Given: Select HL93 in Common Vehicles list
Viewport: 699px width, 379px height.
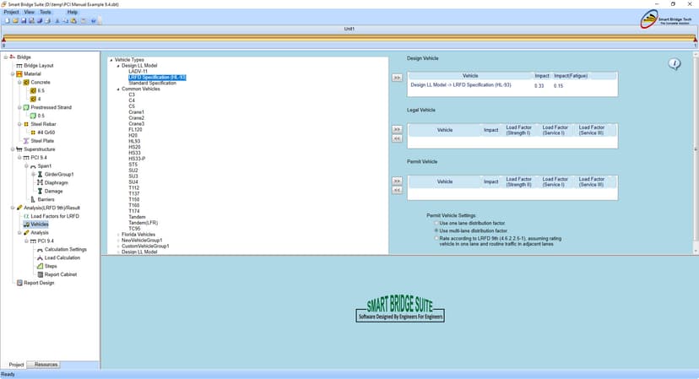Looking at the screenshot, I should (134, 141).
